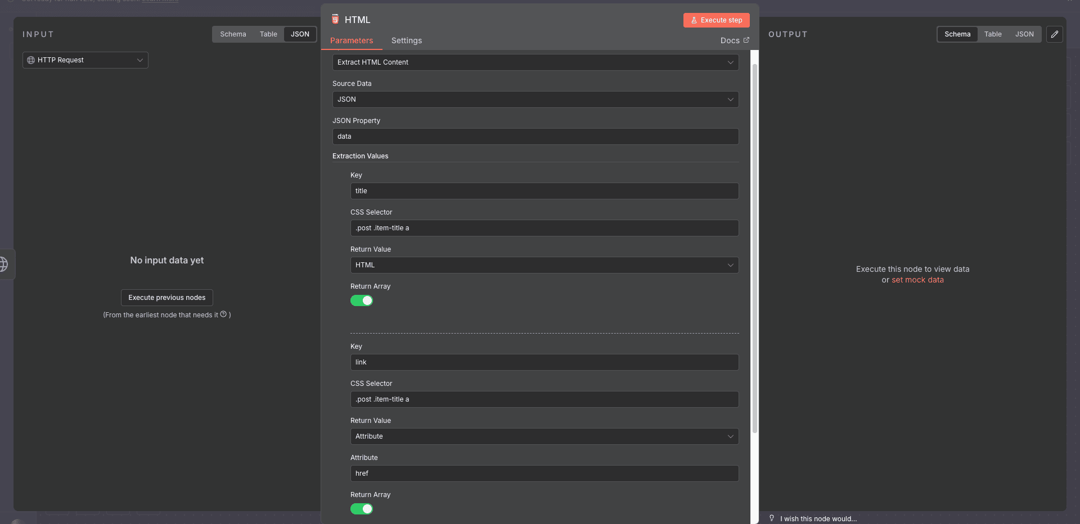1080x524 pixels.
Task: Select JSON view in Input panel
Action: (300, 34)
